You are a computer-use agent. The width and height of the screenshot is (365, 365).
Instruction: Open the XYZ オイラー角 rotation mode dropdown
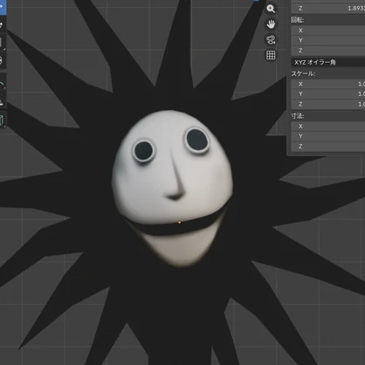(x=328, y=62)
